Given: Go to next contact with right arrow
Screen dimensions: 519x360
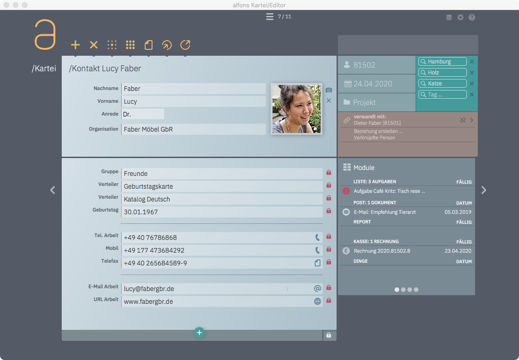Looking at the screenshot, I should pos(484,190).
